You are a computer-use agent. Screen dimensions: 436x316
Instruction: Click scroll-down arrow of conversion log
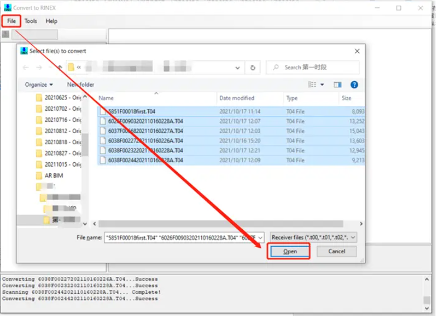427,309
